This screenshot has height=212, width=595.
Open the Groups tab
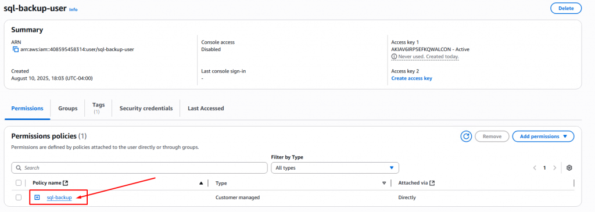[68, 109]
